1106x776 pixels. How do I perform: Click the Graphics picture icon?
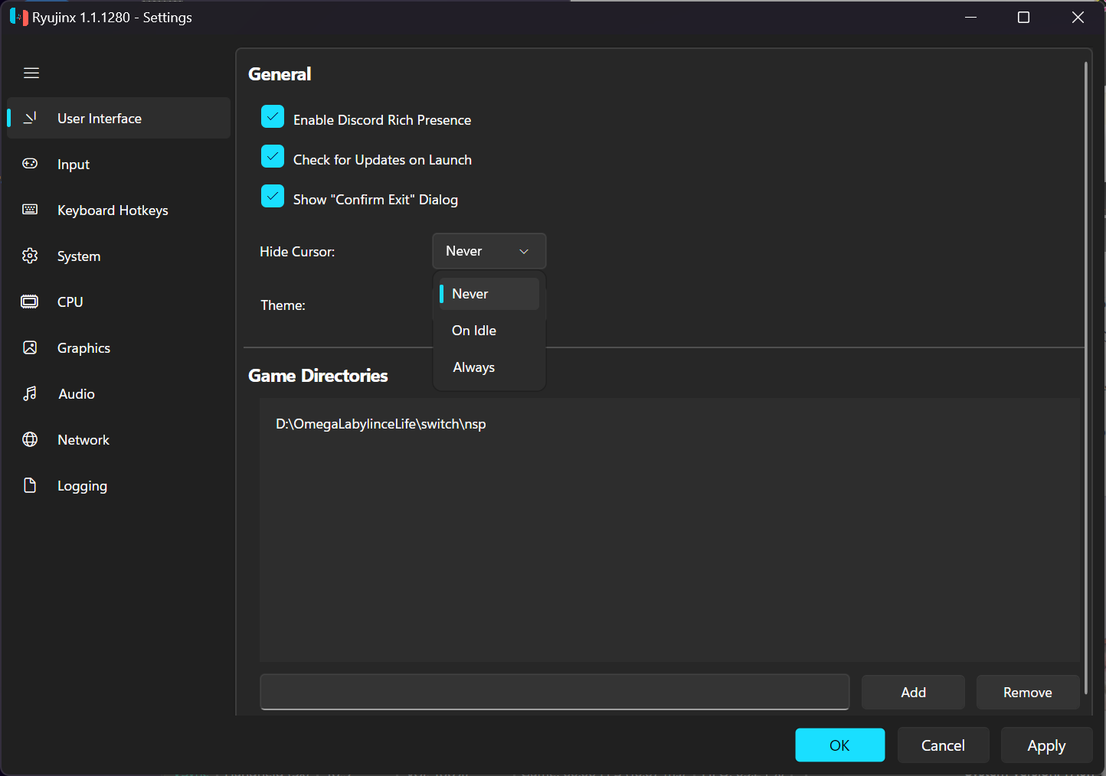point(30,347)
